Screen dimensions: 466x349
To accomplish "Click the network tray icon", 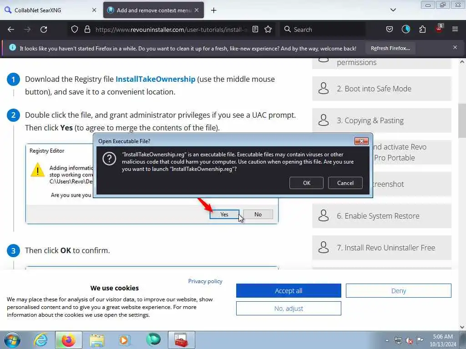I will [x=398, y=340].
